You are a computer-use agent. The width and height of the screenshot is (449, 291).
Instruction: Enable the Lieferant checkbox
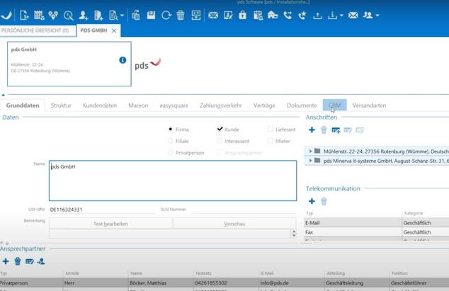[270, 130]
